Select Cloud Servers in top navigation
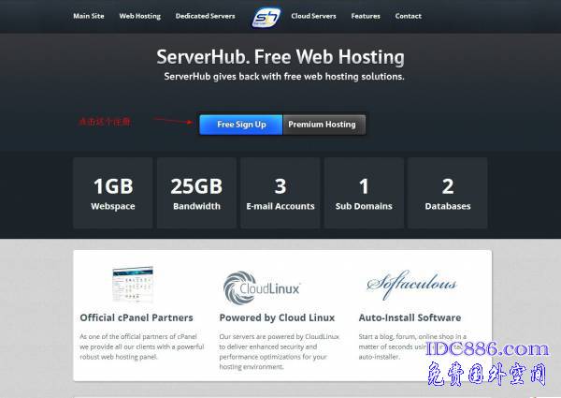This screenshot has height=398, width=561. (313, 16)
